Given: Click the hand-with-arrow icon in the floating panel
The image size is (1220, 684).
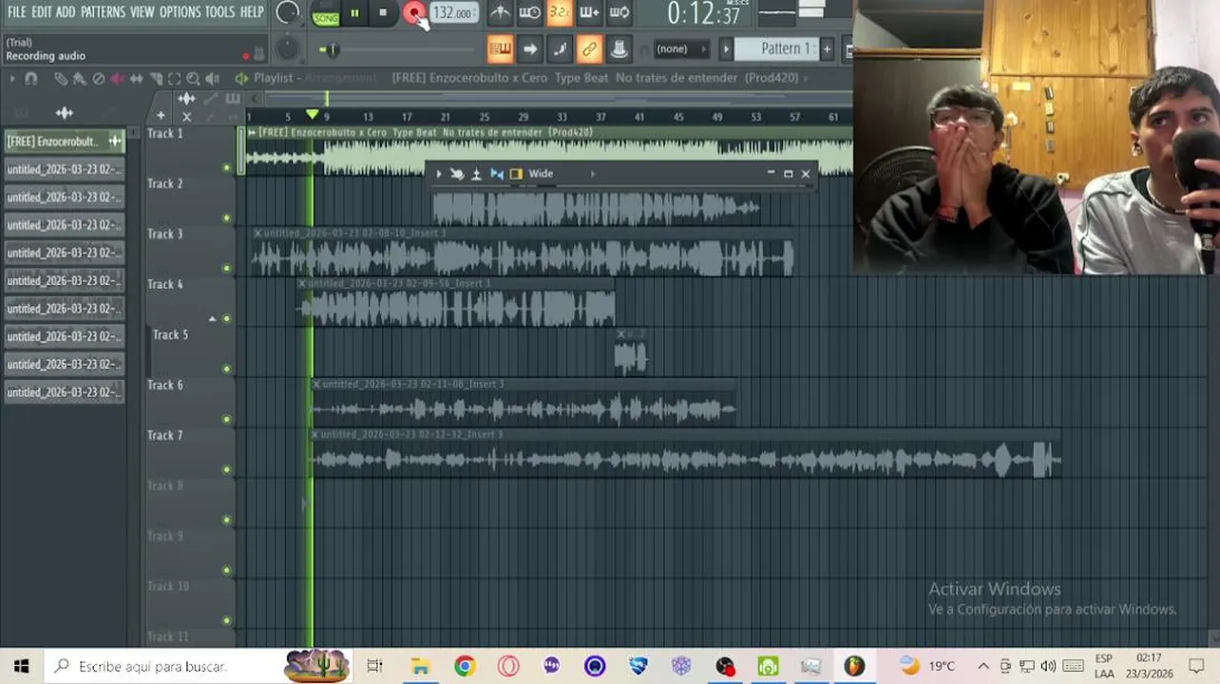Looking at the screenshot, I should (x=457, y=174).
